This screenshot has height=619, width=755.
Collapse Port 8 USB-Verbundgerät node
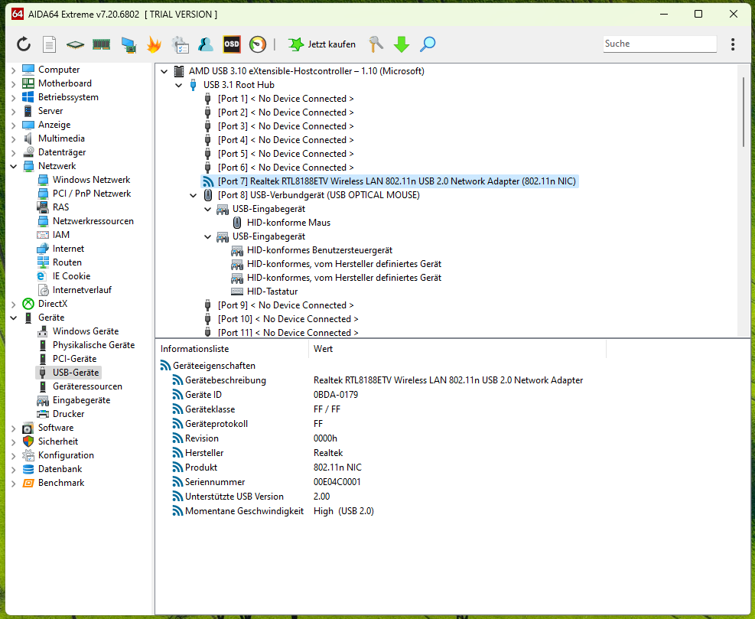pos(194,195)
